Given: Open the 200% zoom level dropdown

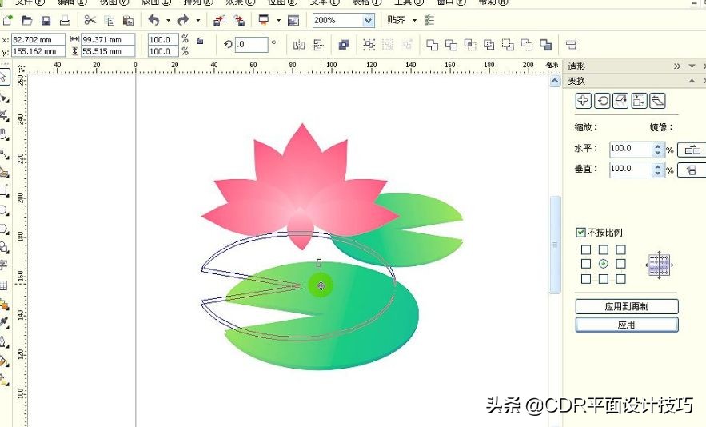Looking at the screenshot, I should coord(368,20).
